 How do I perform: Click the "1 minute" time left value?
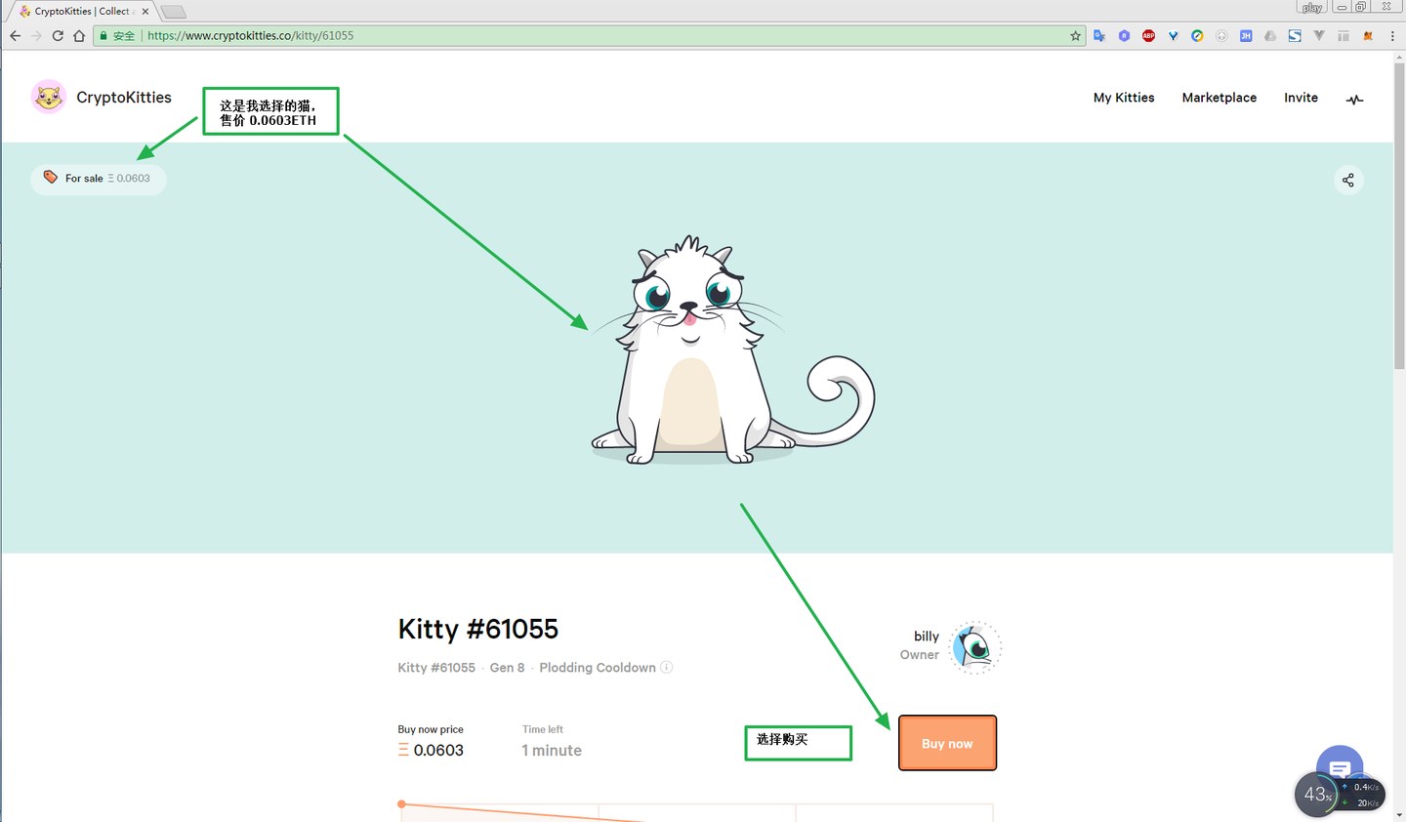tap(552, 751)
